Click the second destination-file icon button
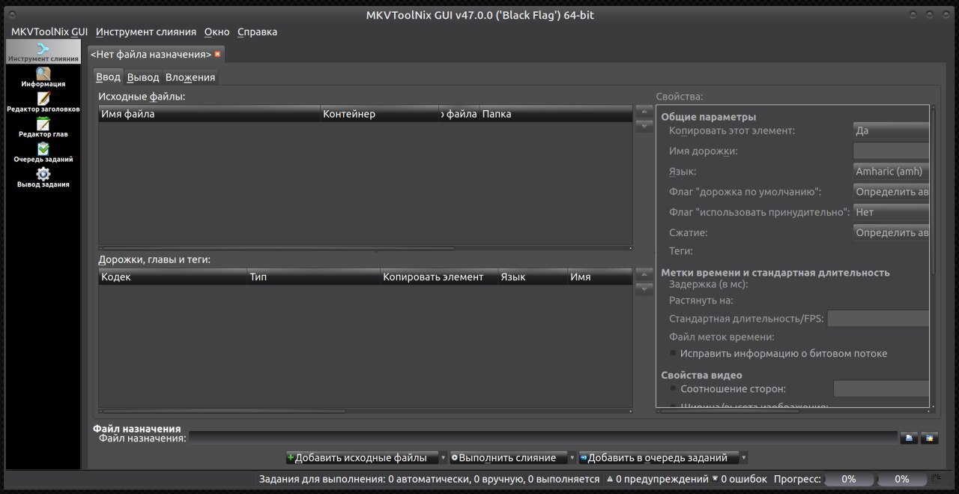The height and width of the screenshot is (494, 959). tap(930, 438)
